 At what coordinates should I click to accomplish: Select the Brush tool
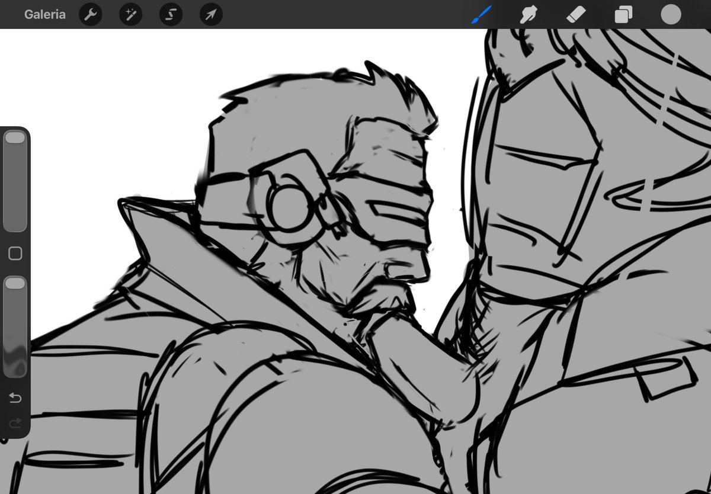tap(482, 14)
